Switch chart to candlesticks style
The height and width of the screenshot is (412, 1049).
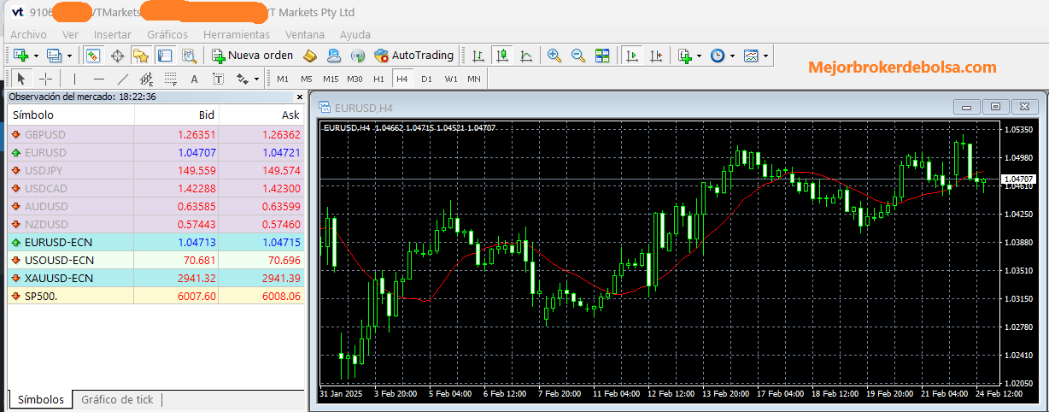pyautogui.click(x=502, y=56)
